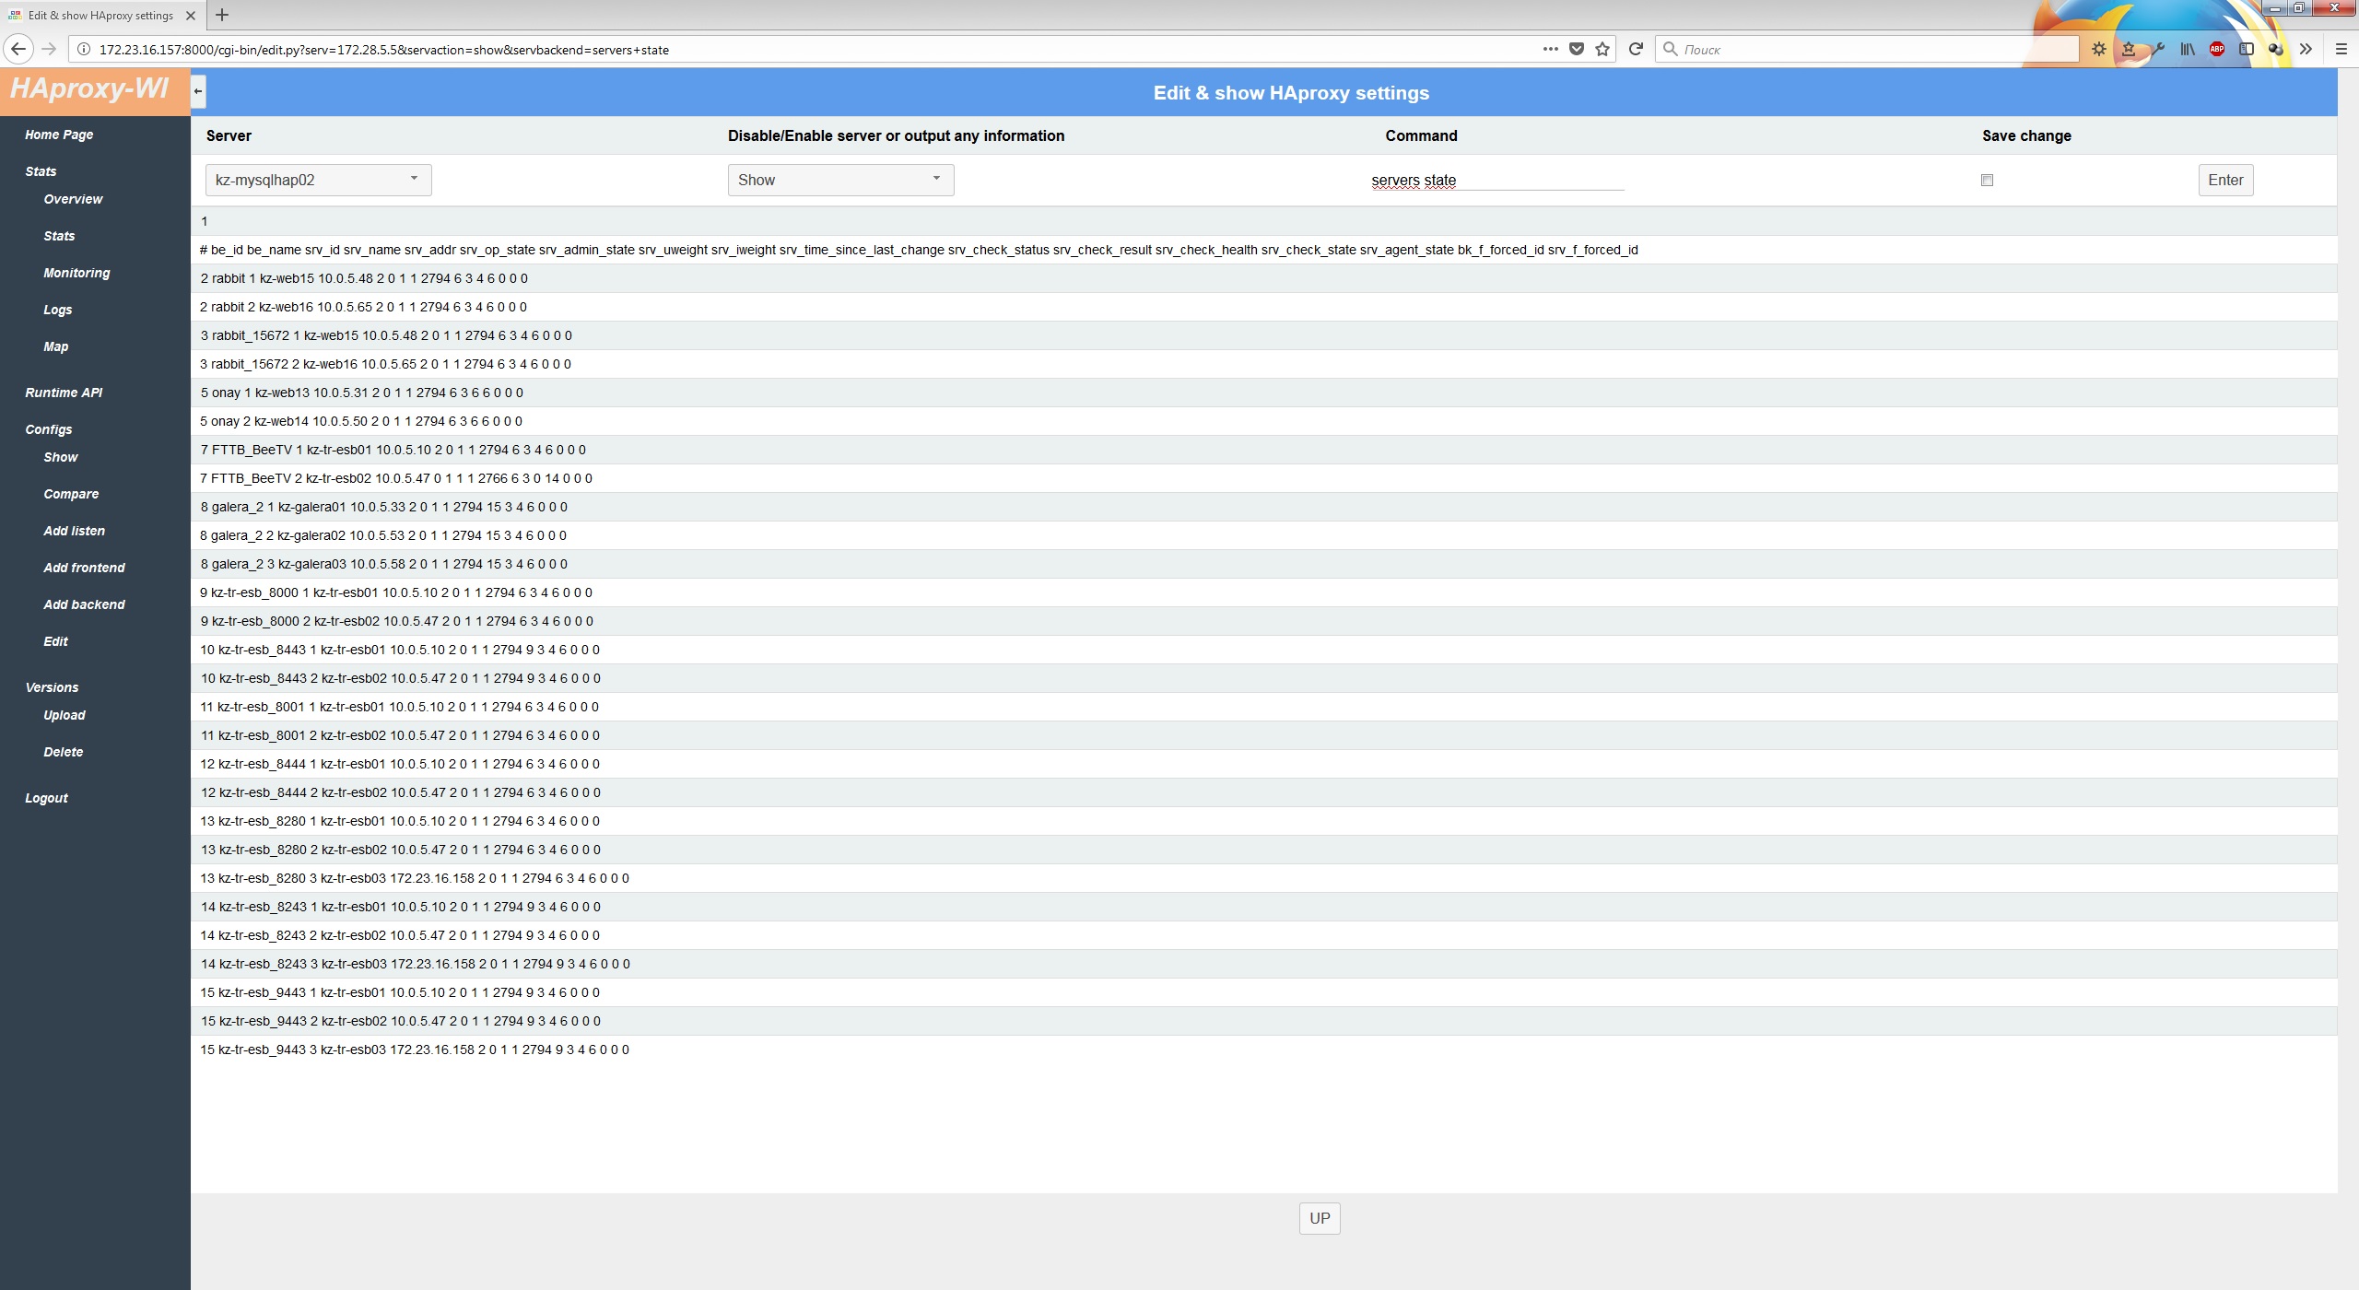Save page to Pocket icon
The image size is (2359, 1290).
[1577, 49]
